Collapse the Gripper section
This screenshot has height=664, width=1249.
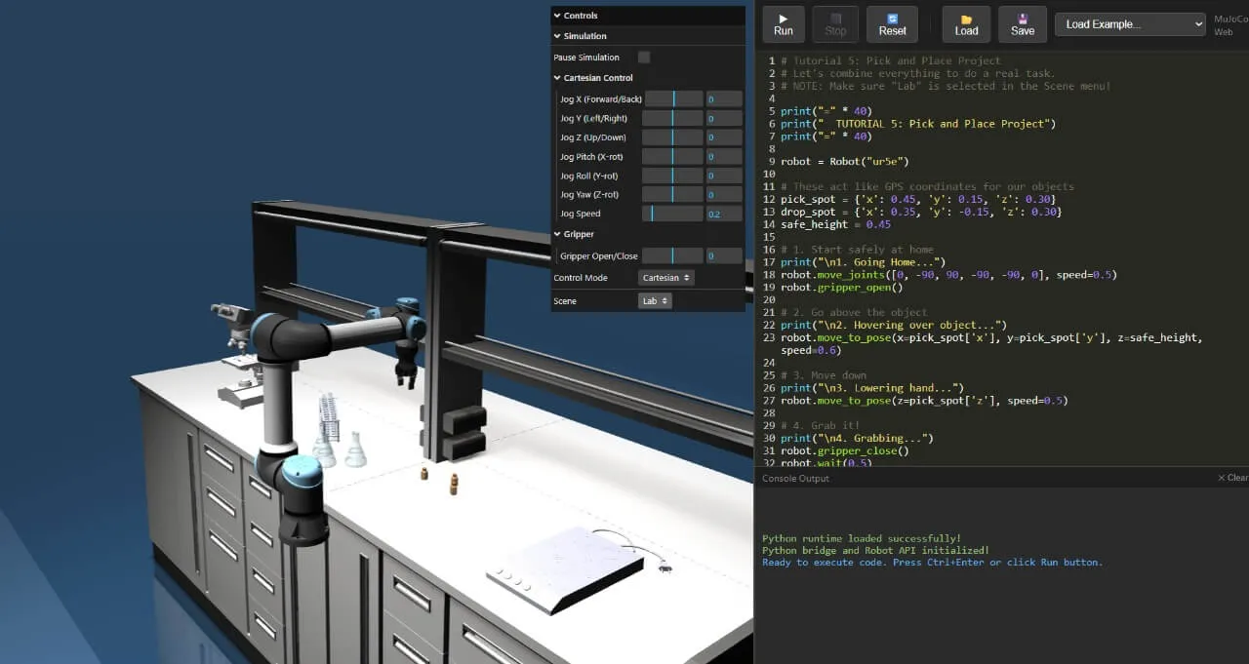(575, 234)
